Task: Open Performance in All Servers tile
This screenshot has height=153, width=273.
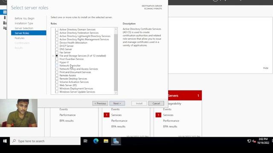Action: (171, 121)
